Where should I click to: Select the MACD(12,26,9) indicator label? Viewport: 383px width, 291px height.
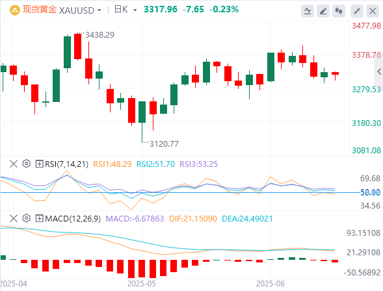click(73, 218)
